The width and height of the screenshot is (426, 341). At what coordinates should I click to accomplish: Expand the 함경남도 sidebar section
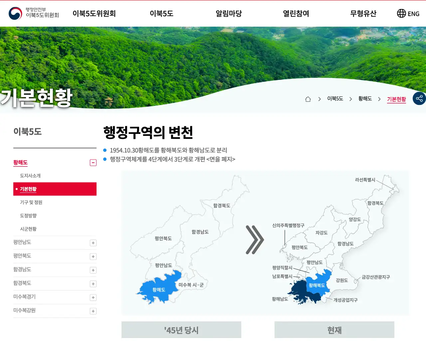click(x=93, y=270)
